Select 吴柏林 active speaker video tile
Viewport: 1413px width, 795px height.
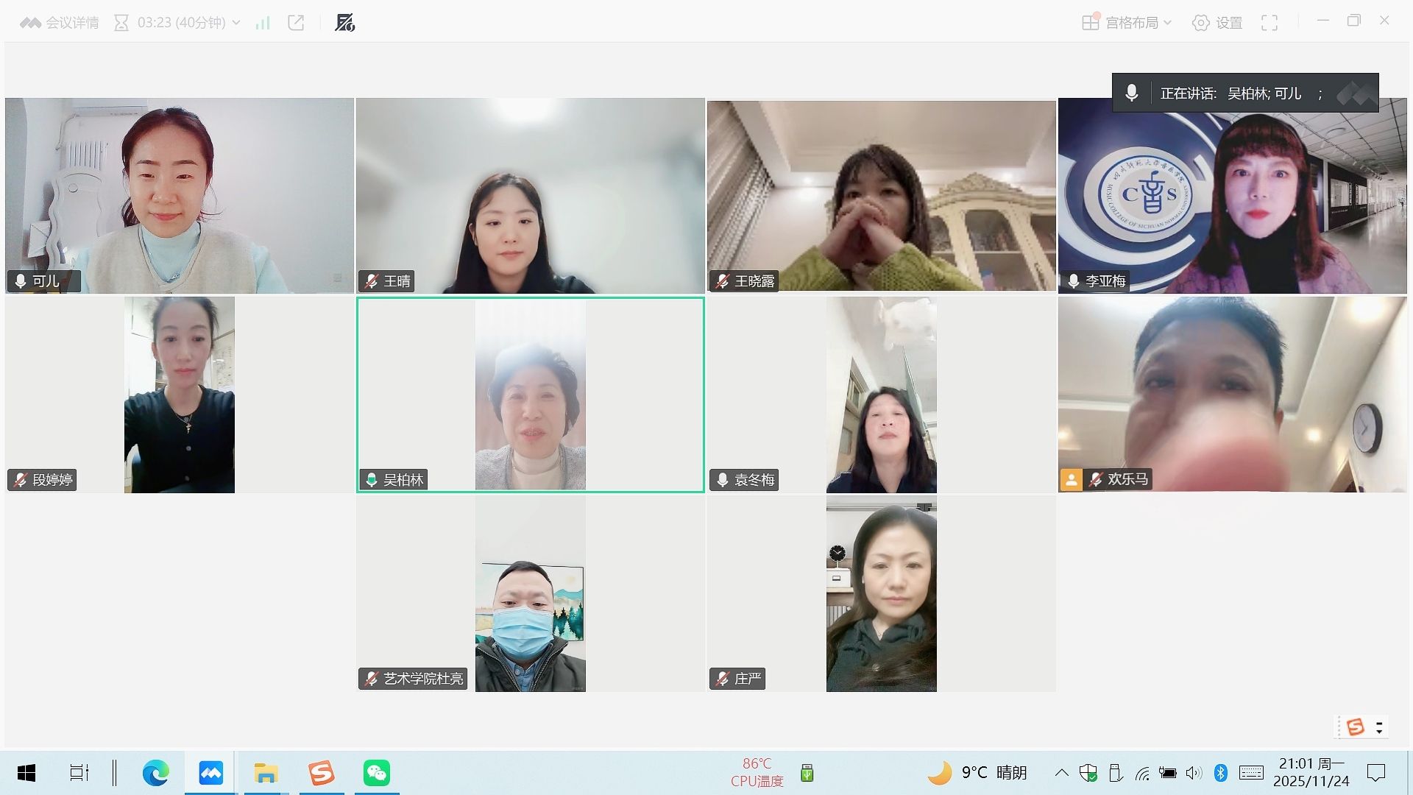[530, 395]
